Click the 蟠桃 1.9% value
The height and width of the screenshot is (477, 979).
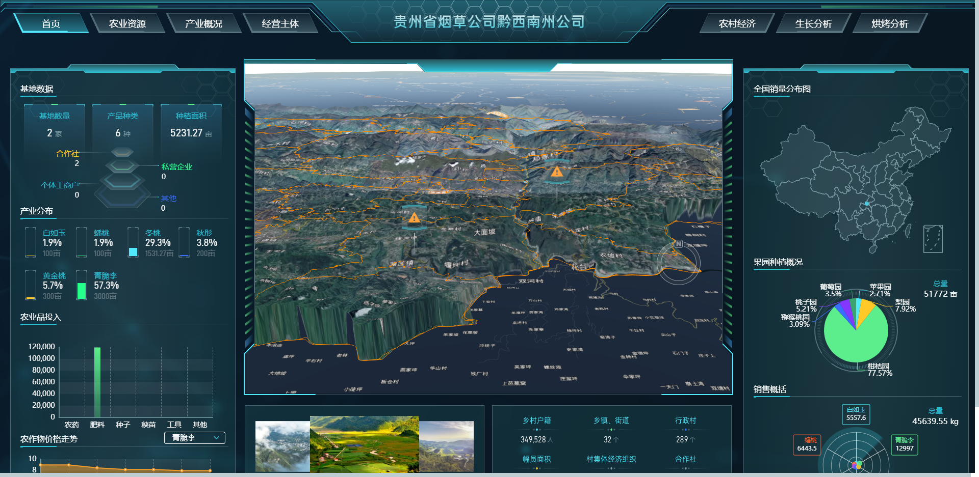(x=104, y=243)
